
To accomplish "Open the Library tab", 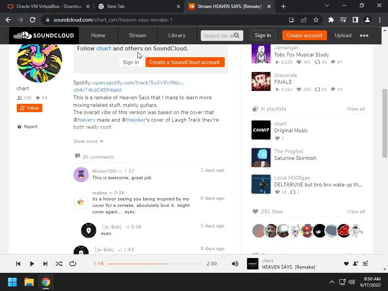I will 177,35.
